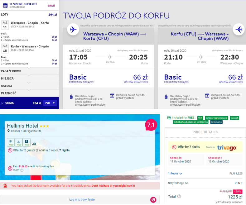Click the LOTY section header
The width and height of the screenshot is (246, 205).
(29, 15)
